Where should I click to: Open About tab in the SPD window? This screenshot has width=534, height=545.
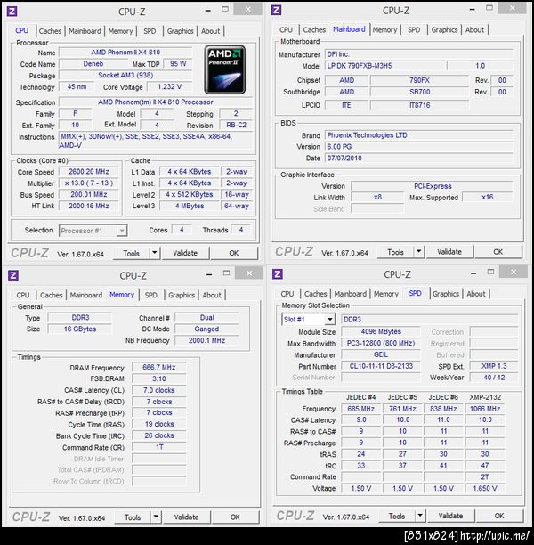click(x=476, y=294)
